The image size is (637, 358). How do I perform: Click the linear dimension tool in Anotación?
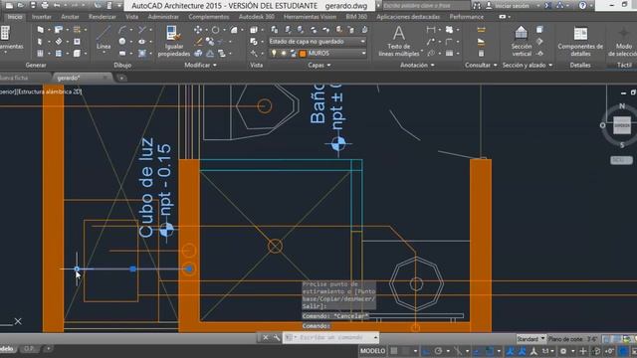(431, 30)
